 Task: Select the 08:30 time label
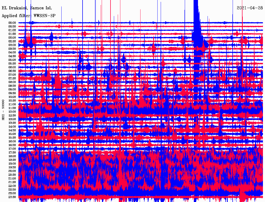click(12, 86)
